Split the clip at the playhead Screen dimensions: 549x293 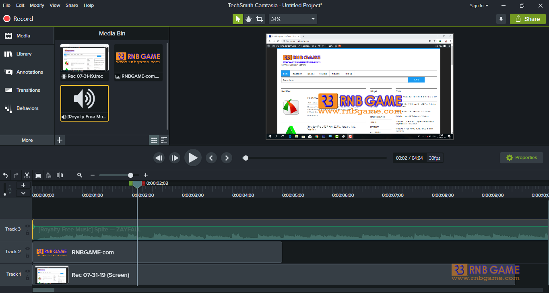click(60, 175)
